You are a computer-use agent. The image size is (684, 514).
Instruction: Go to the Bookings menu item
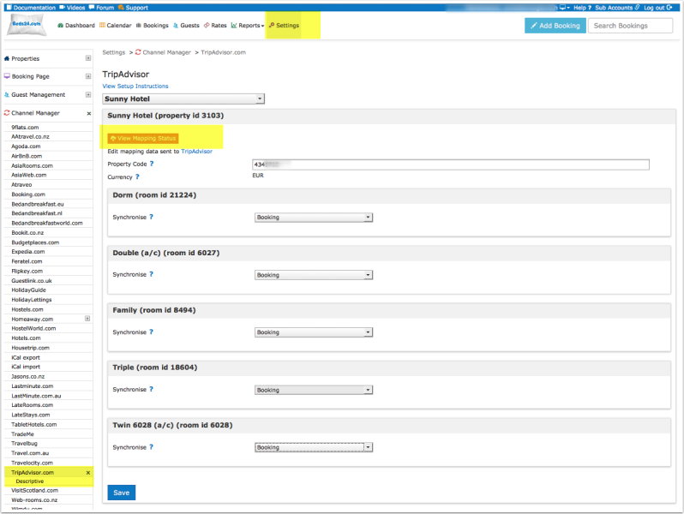coord(152,26)
